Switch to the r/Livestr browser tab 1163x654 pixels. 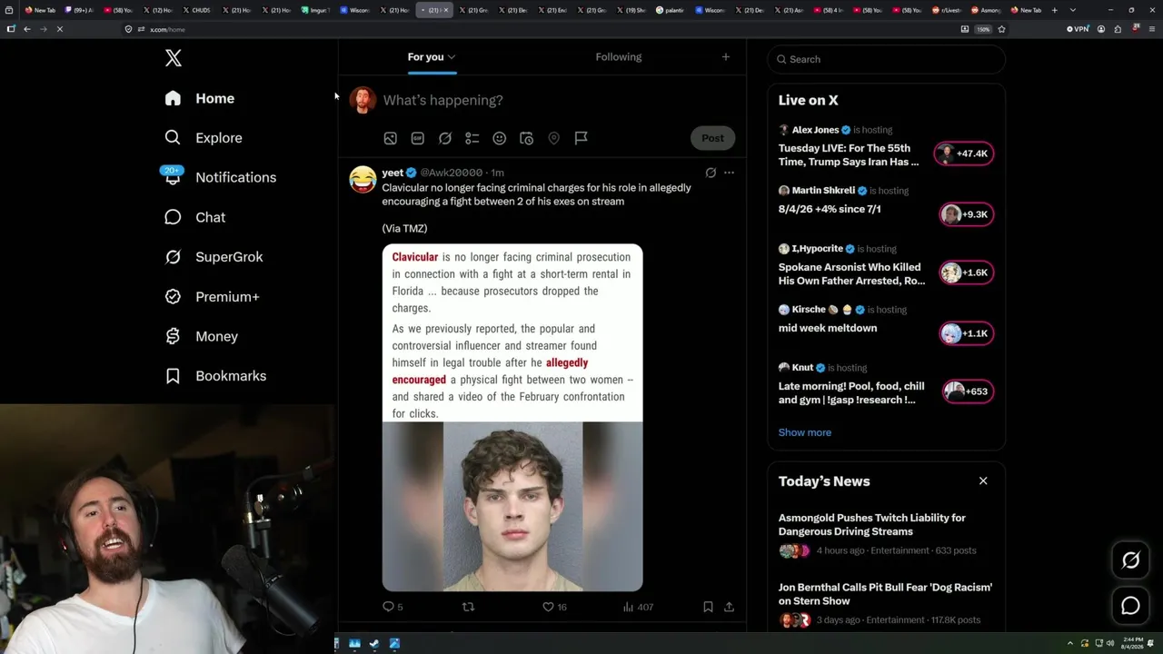tap(947, 10)
